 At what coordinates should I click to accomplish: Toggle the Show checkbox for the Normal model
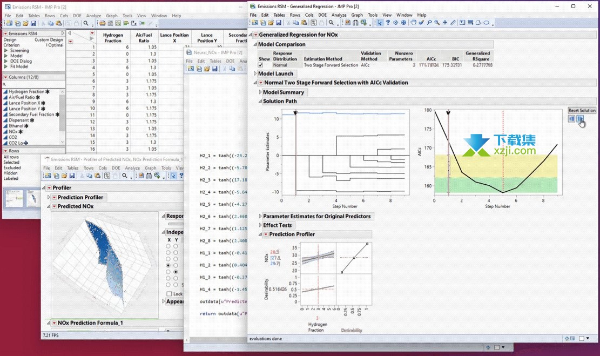click(x=260, y=65)
